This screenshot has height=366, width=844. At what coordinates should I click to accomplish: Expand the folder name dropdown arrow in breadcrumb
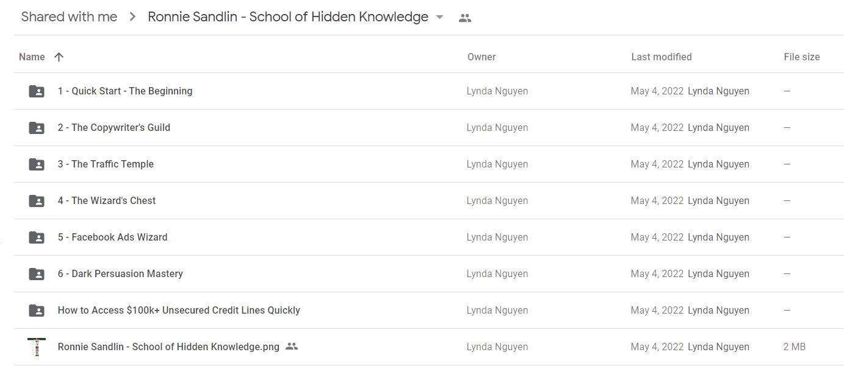439,18
